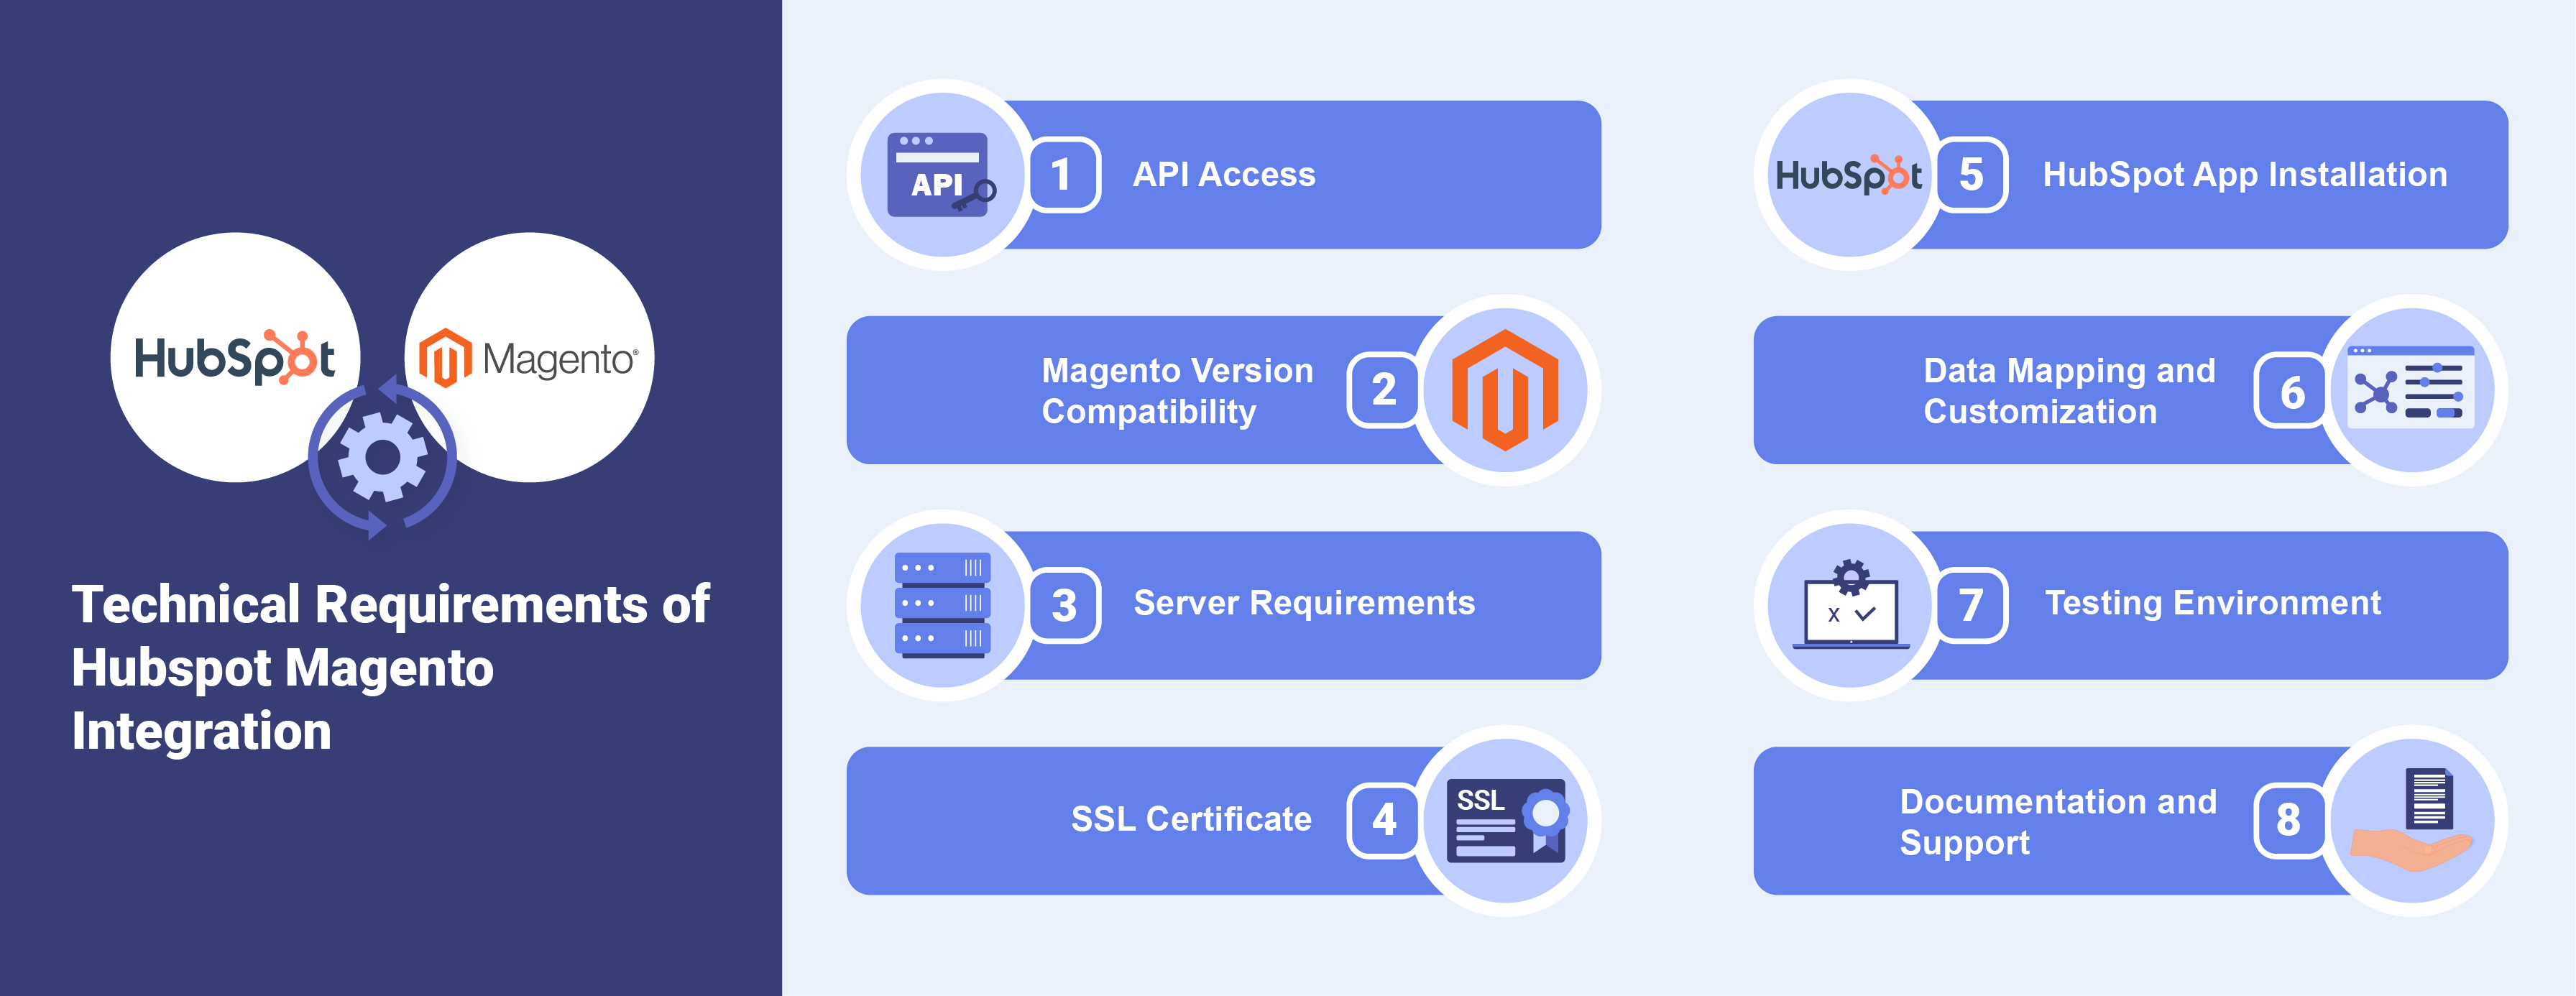Click the API key window icon
Image resolution: width=2576 pixels, height=996 pixels.
pyautogui.click(x=941, y=175)
